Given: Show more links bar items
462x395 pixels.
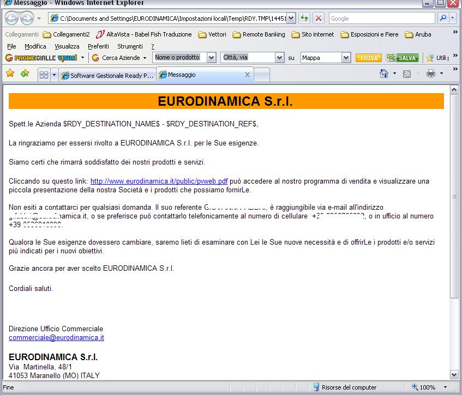Looking at the screenshot, I should [x=455, y=32].
